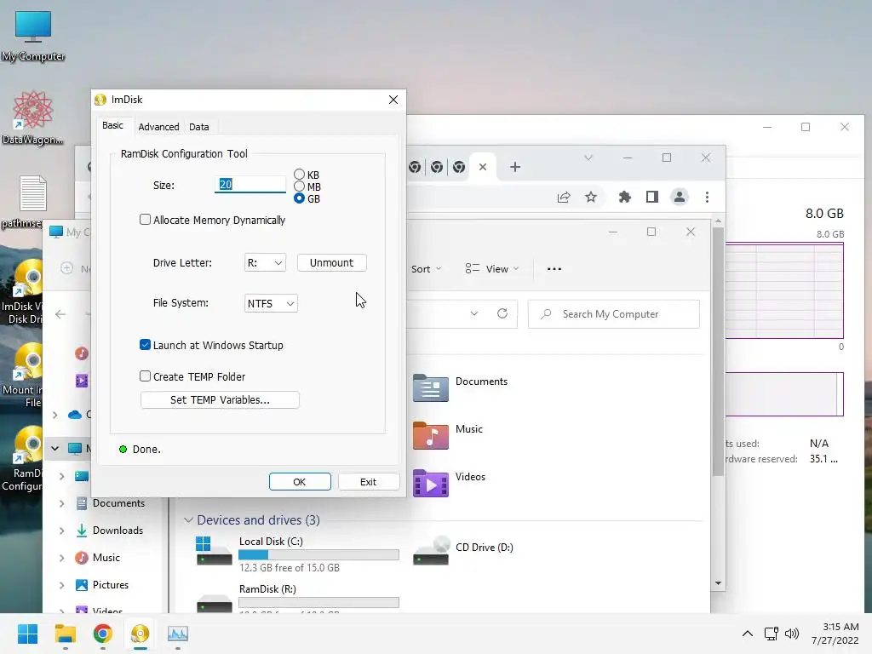This screenshot has width=872, height=654.
Task: Show hidden system tray icons
Action: pyautogui.click(x=748, y=634)
